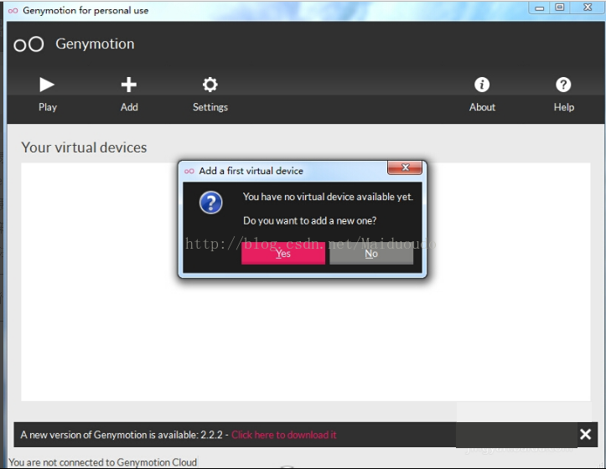Click 'You are not connected to Genymotion Cloud' status

tap(103, 462)
